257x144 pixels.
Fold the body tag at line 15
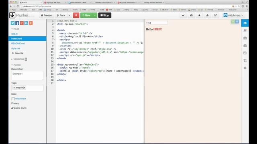pos(55,65)
